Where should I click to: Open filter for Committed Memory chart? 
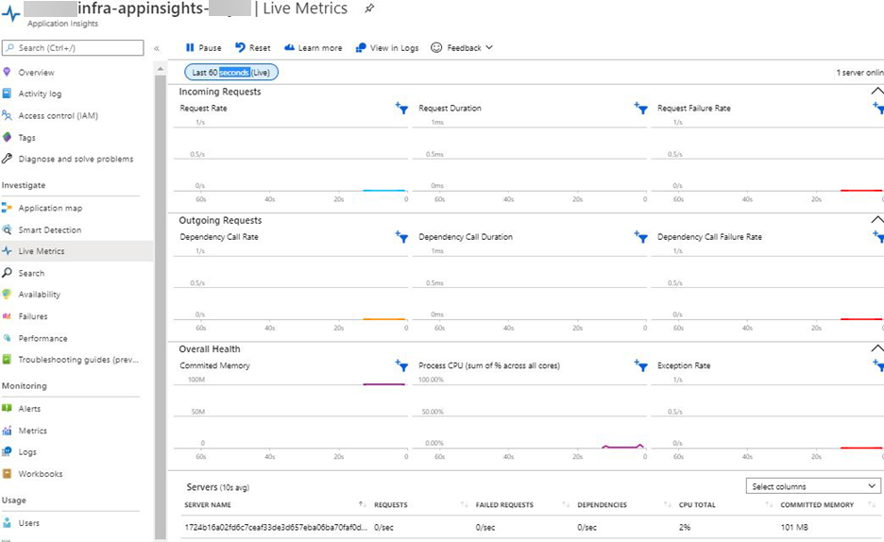(x=401, y=365)
